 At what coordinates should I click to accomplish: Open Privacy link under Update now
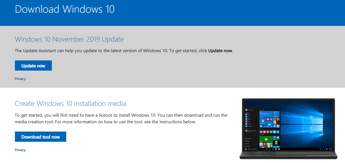point(20,79)
